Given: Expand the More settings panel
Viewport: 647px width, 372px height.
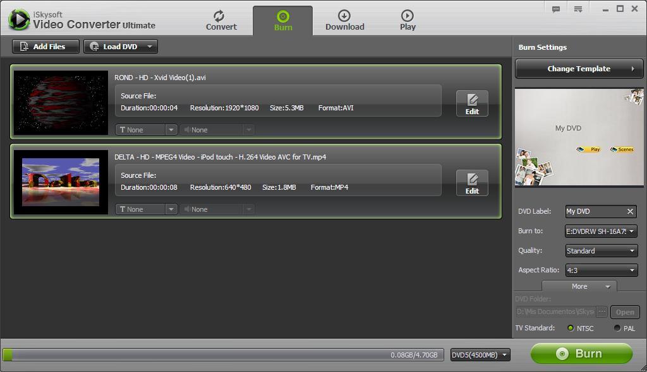Looking at the screenshot, I should tap(579, 286).
